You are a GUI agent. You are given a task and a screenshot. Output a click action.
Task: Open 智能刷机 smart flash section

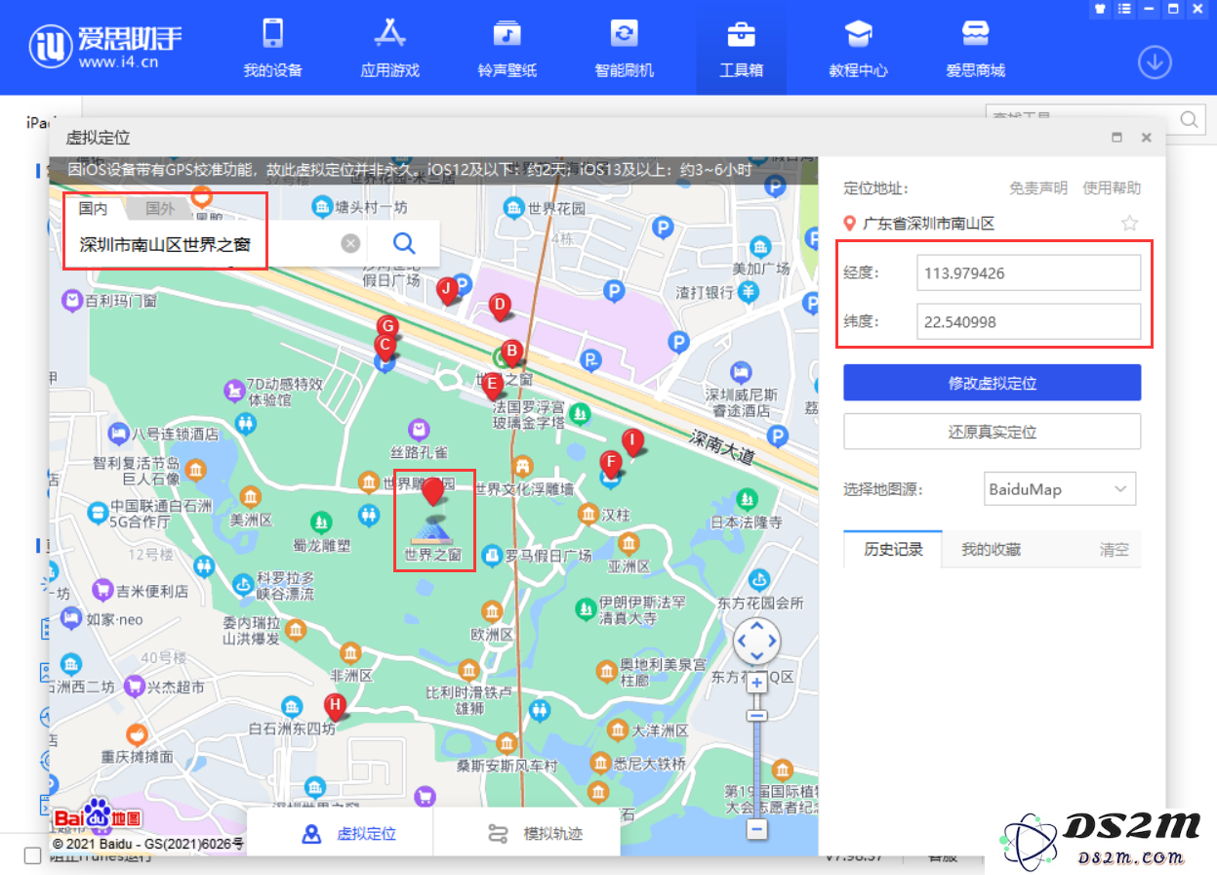click(x=624, y=48)
